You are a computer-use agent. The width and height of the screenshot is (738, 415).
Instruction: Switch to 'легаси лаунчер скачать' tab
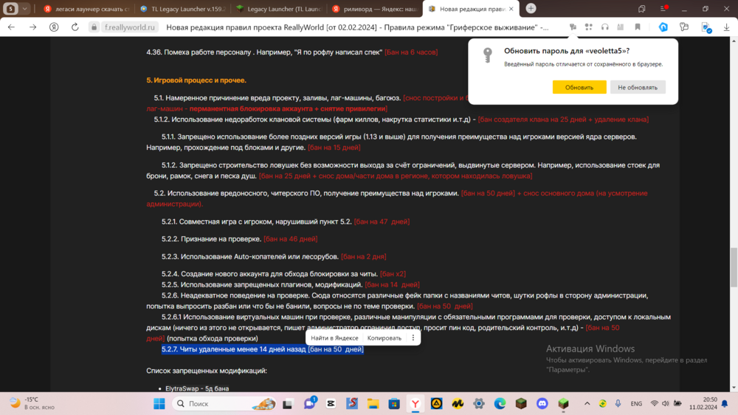[86, 8]
